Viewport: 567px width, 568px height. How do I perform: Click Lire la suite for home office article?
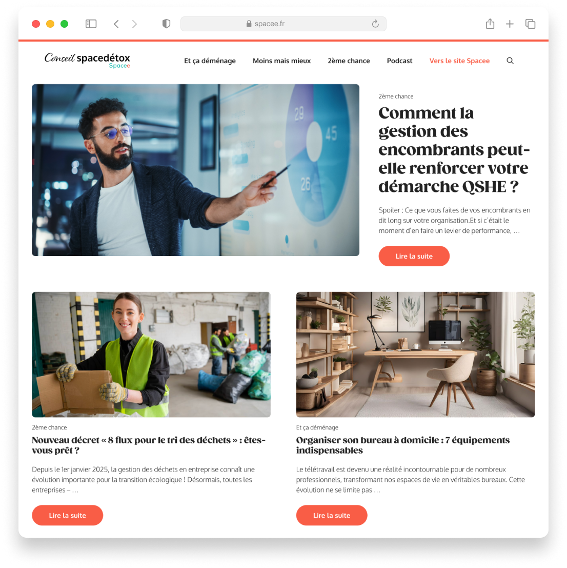[332, 515]
